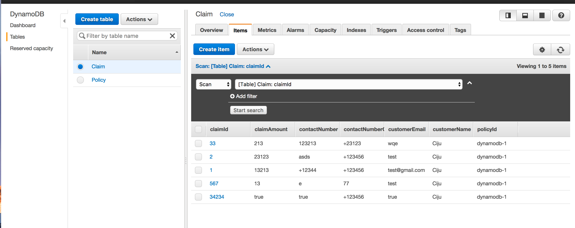575x228 pixels.
Task: Click the claimAmount column header
Action: (272, 129)
